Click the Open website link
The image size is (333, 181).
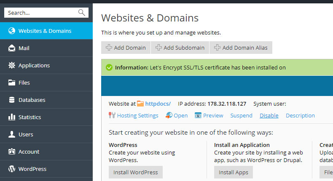point(180,115)
